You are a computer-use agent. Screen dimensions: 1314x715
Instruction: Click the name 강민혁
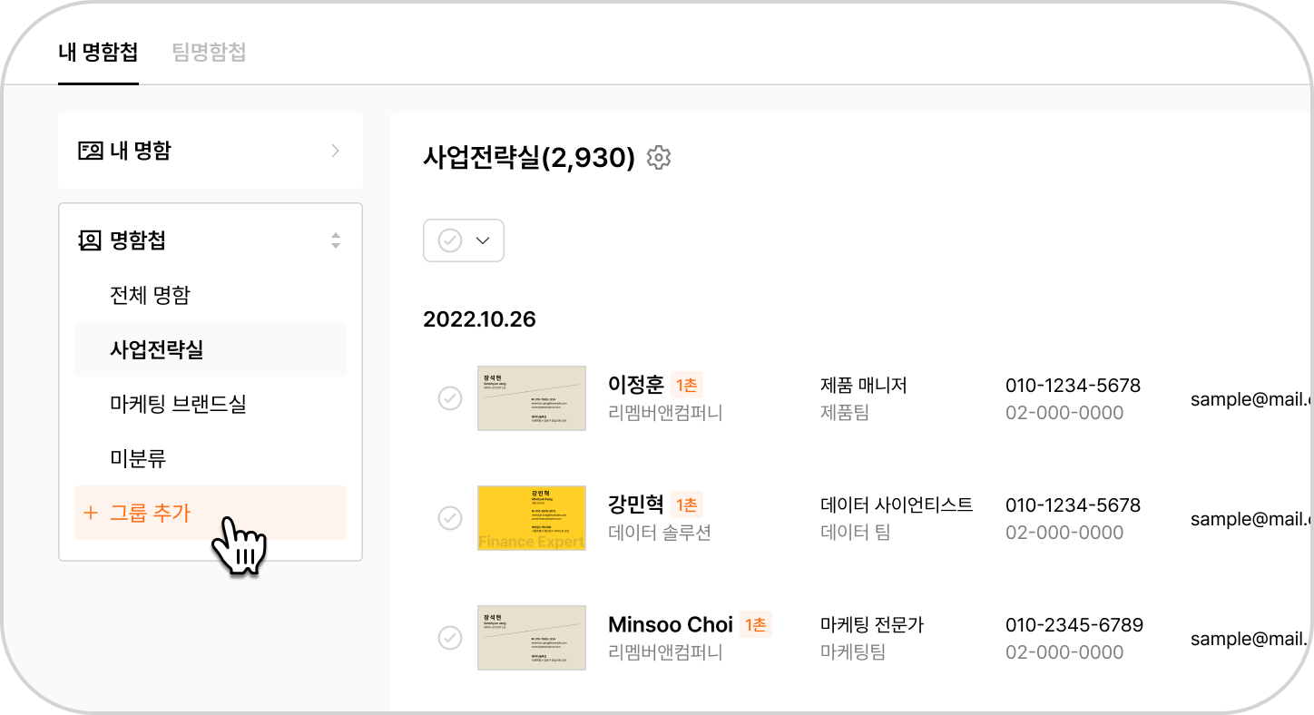coord(636,504)
